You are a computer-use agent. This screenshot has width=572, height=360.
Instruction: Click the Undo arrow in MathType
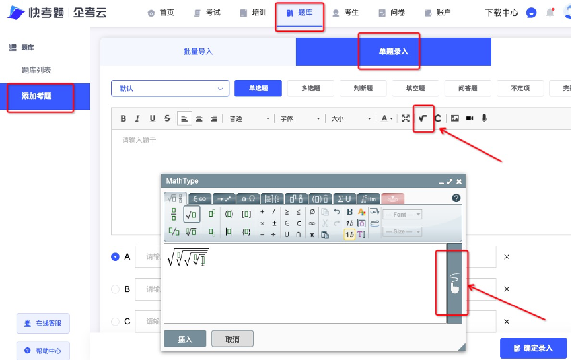337,211
